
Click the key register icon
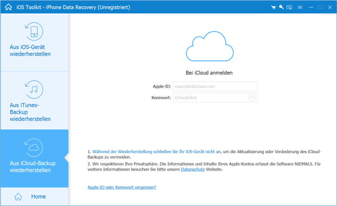click(x=281, y=7)
